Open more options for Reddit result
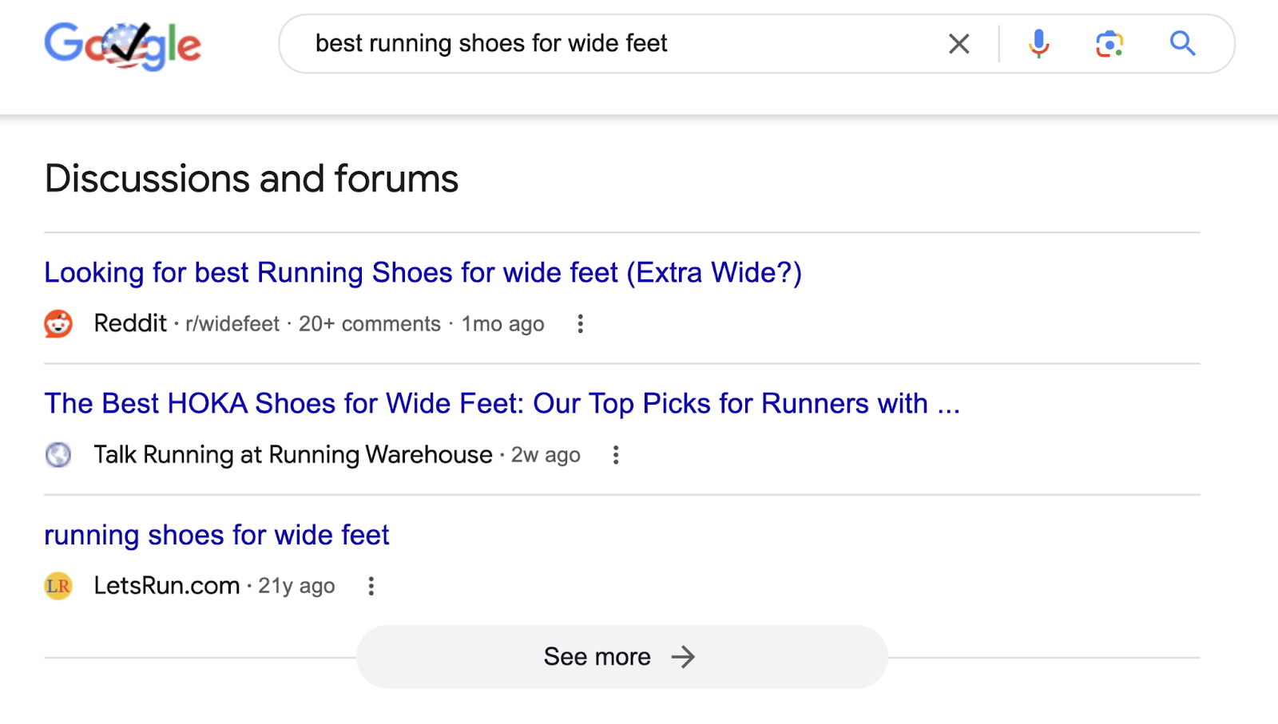 [x=581, y=324]
